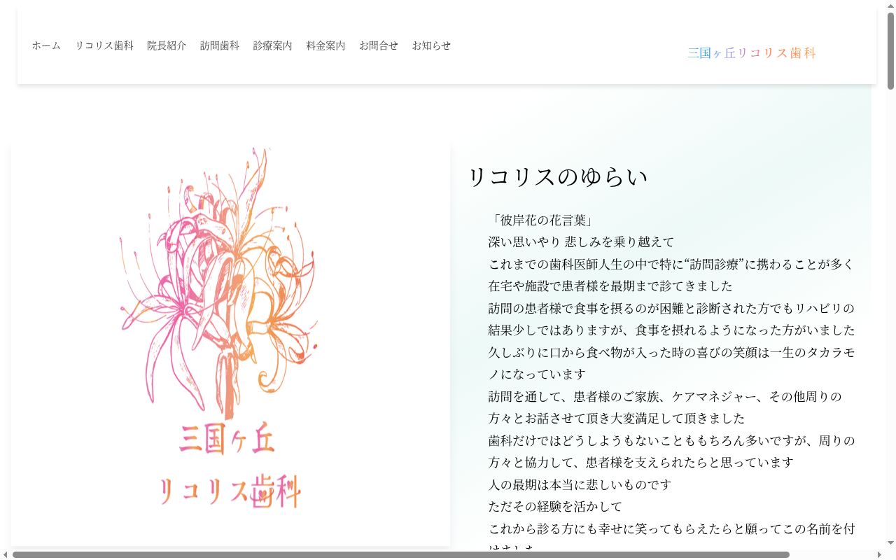View the 料金案内 page
Image resolution: width=896 pixels, height=560 pixels.
coord(325,45)
